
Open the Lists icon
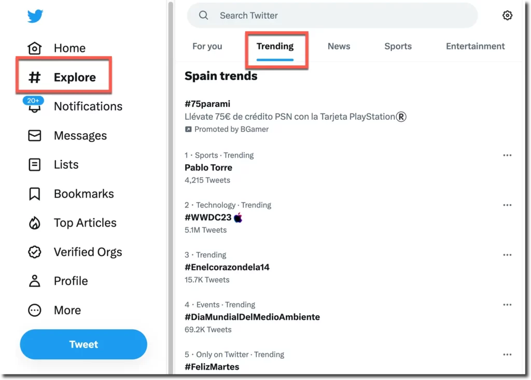tap(35, 165)
